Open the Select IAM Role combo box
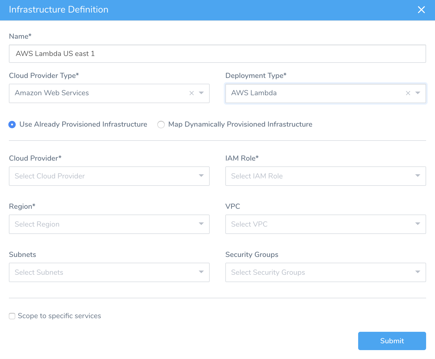Screen dimensions: 435x359 pyautogui.click(x=326, y=176)
